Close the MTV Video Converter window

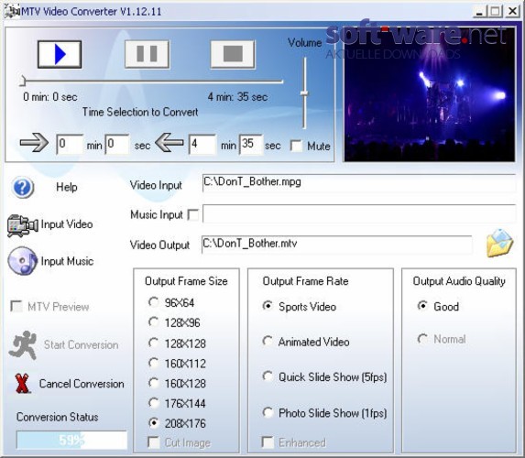click(x=512, y=12)
